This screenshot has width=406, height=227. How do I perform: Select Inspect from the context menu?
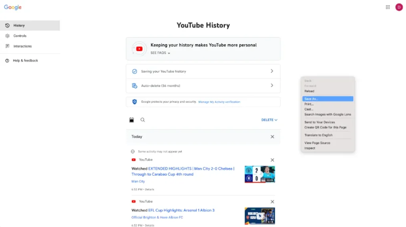pos(327,148)
